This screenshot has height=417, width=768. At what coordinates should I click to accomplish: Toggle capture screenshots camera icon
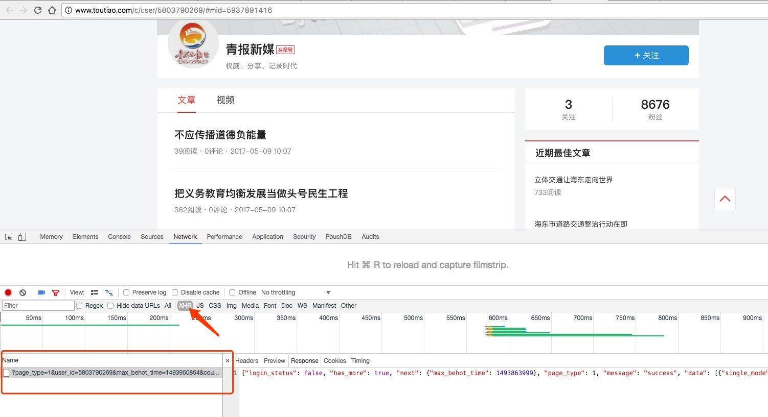click(42, 292)
